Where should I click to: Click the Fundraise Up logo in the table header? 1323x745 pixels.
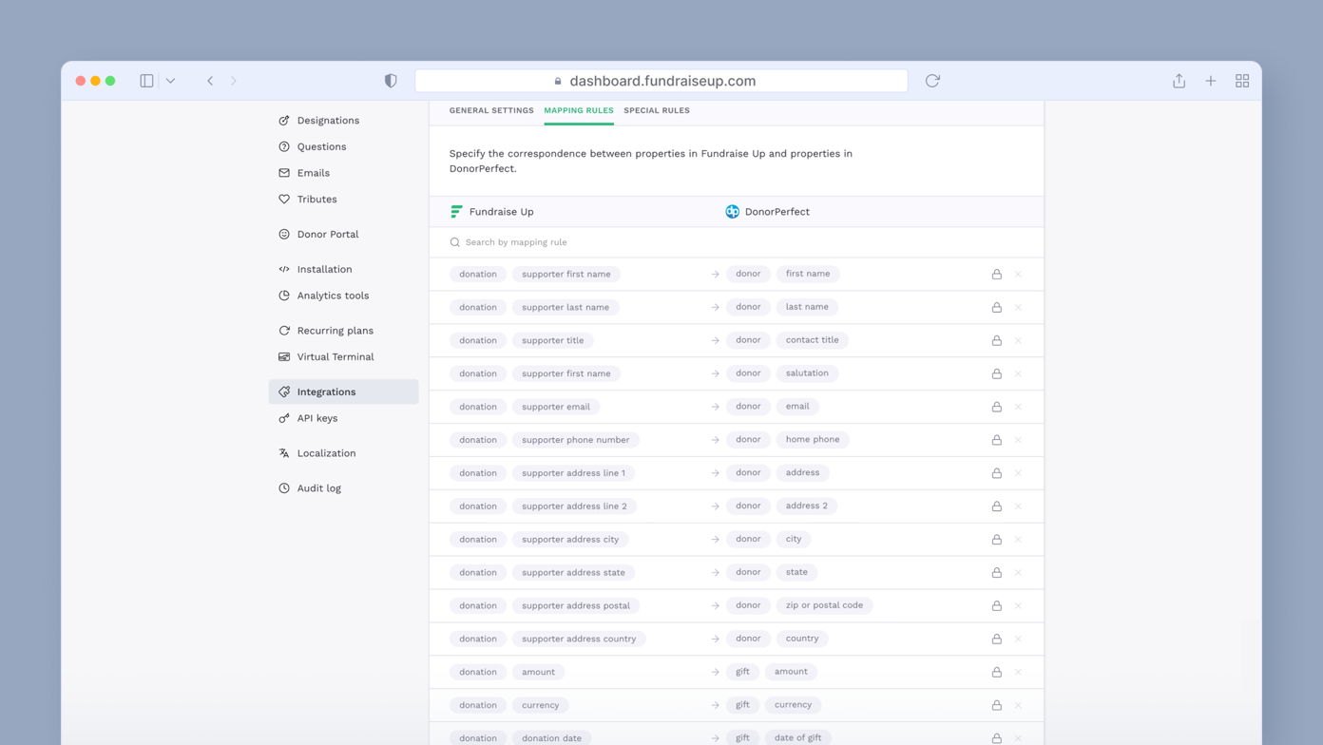[456, 211]
